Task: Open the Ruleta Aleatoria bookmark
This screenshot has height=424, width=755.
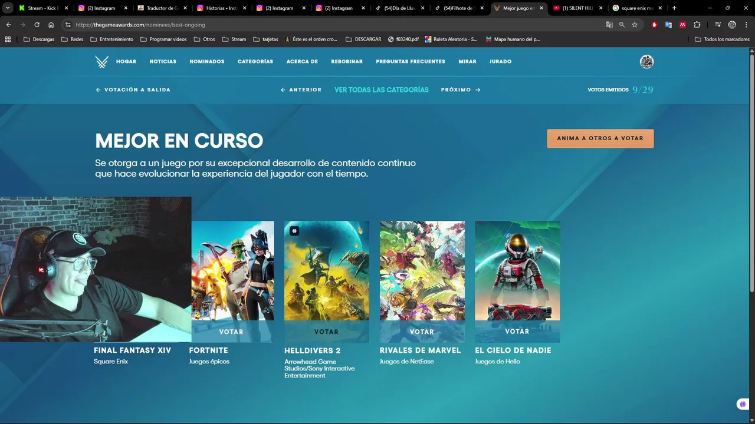Action: [x=452, y=39]
